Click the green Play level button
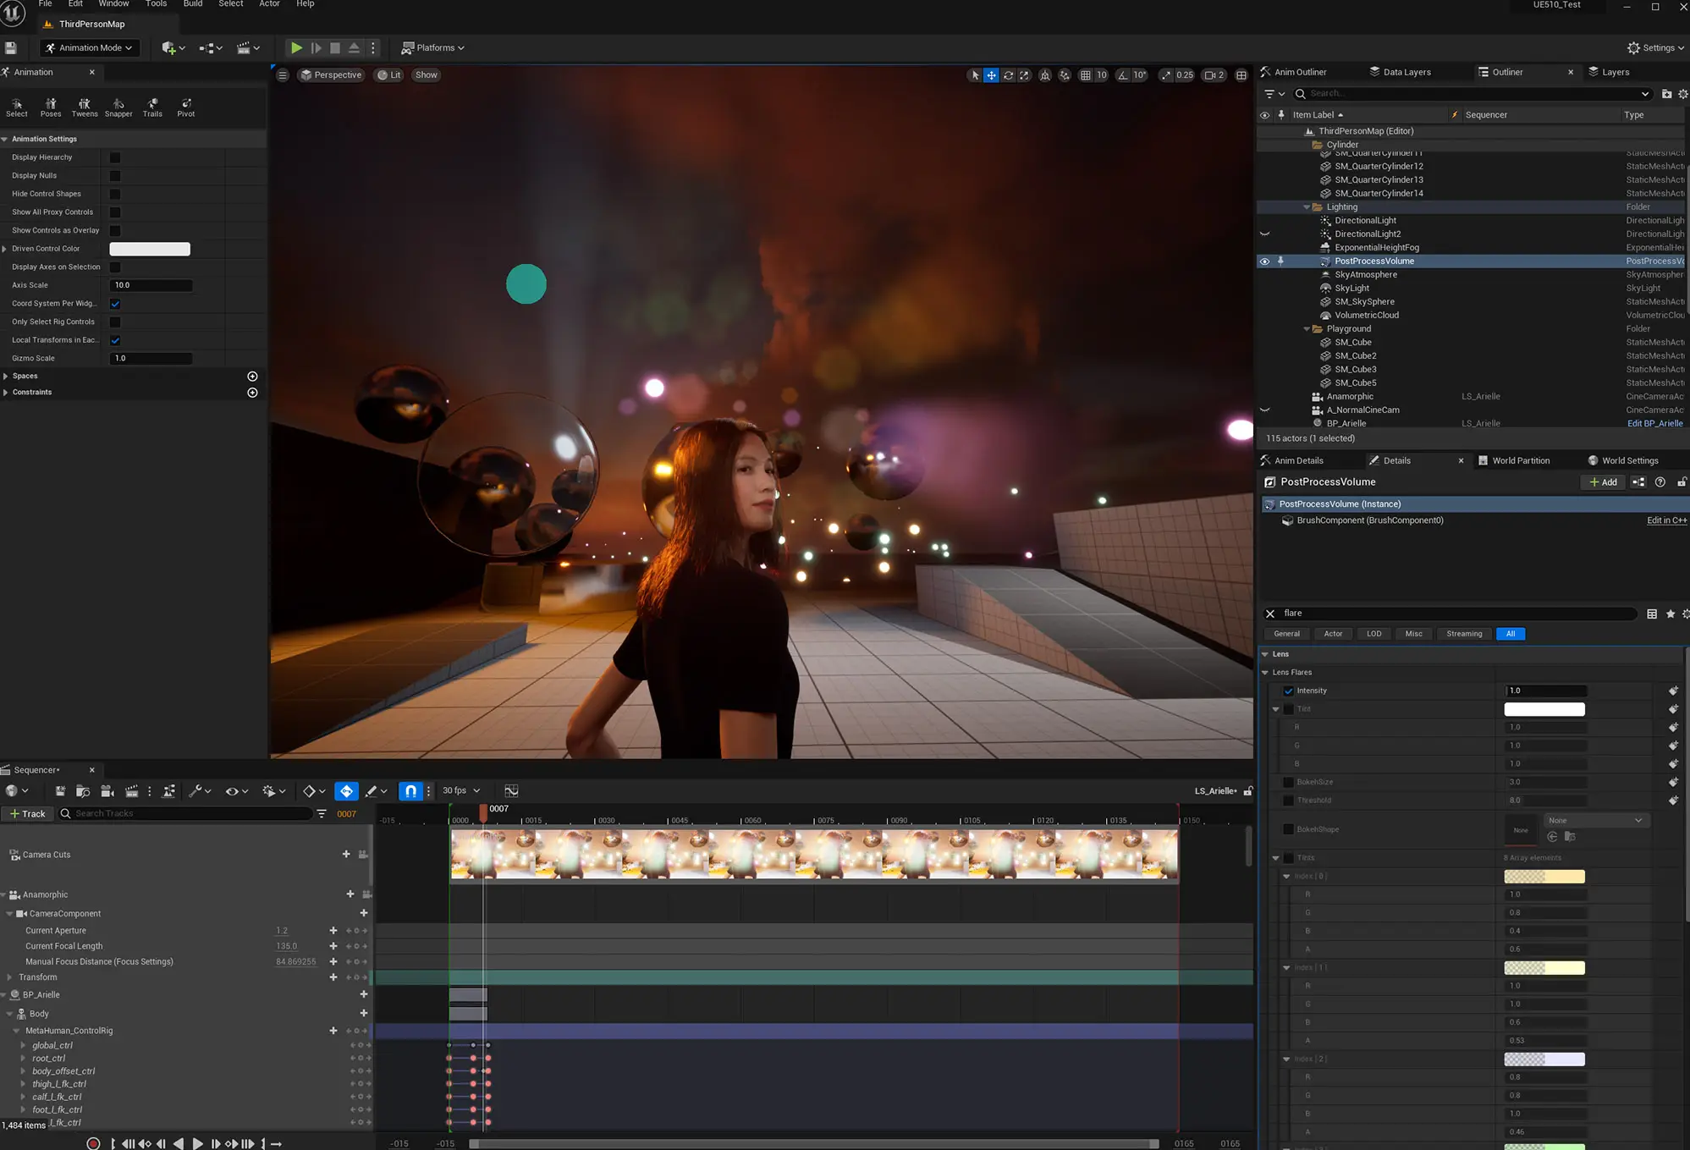The width and height of the screenshot is (1690, 1150). (x=296, y=48)
